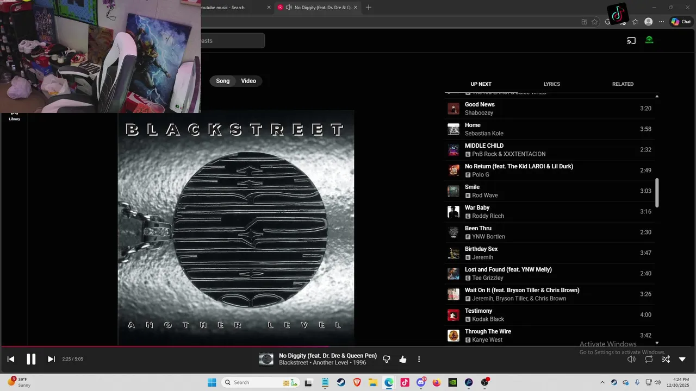Dislike the song No Diggity
Screen dimensions: 696x391
387,360
